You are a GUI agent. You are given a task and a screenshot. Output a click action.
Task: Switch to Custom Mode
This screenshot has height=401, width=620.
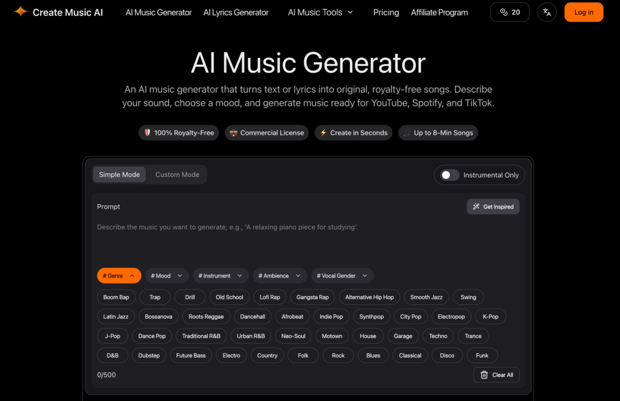pyautogui.click(x=177, y=174)
